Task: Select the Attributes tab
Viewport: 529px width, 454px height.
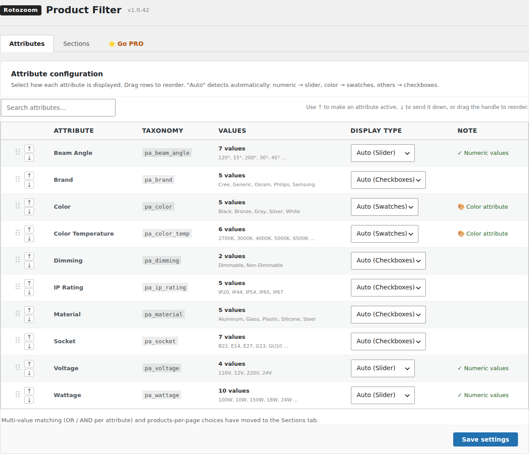Action: coord(27,44)
